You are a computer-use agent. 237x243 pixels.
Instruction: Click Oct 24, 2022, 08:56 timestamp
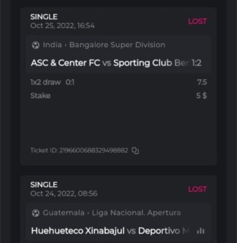point(64,194)
